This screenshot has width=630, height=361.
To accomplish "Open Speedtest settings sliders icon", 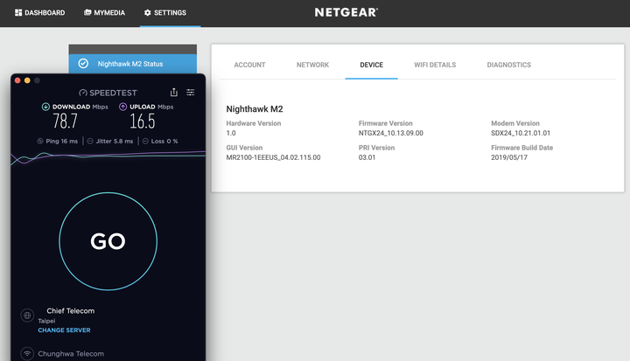I will (191, 93).
